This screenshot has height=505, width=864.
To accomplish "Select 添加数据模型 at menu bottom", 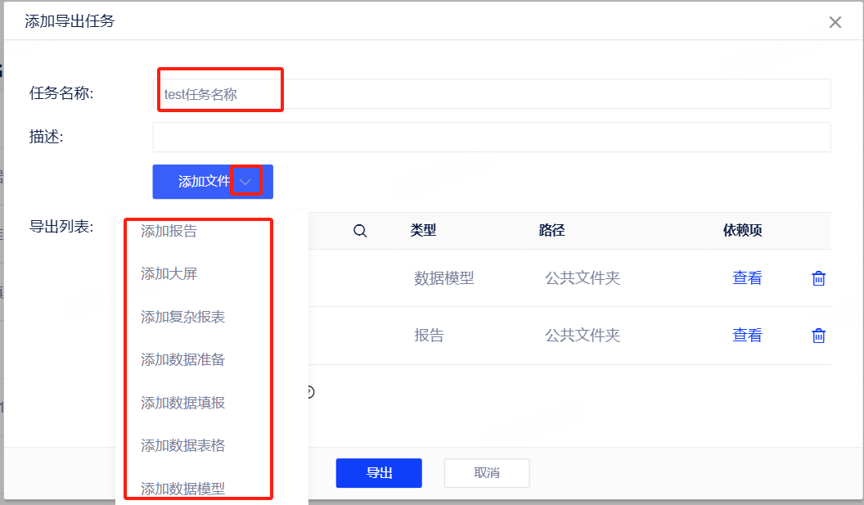I will click(183, 489).
